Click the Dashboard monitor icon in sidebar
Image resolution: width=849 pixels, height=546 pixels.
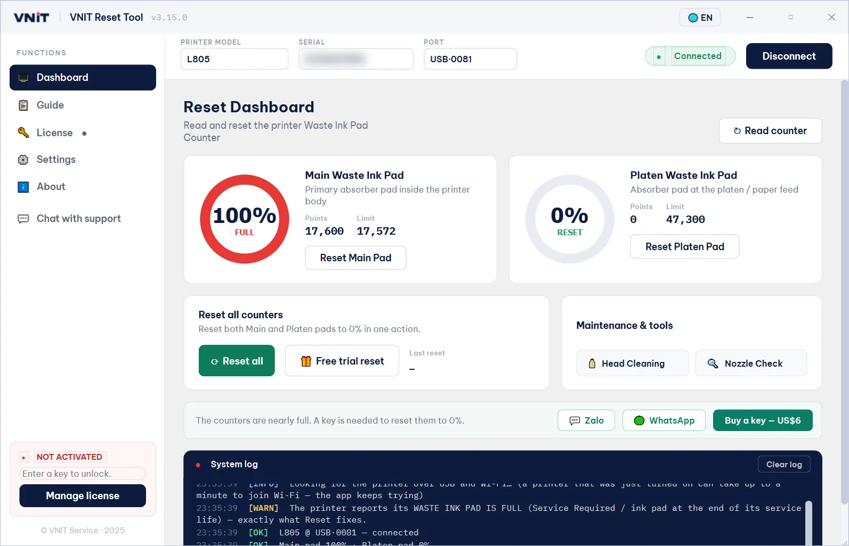coord(23,78)
